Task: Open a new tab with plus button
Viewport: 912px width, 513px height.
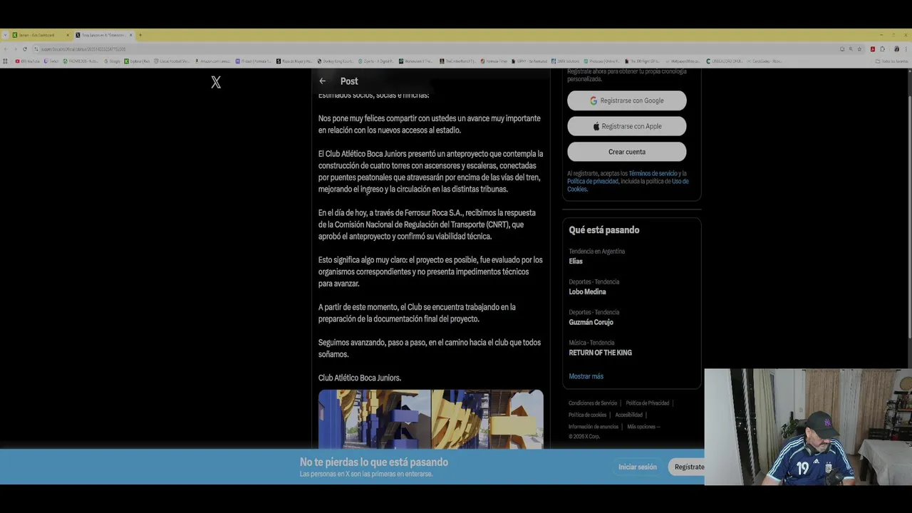Action: [140, 35]
